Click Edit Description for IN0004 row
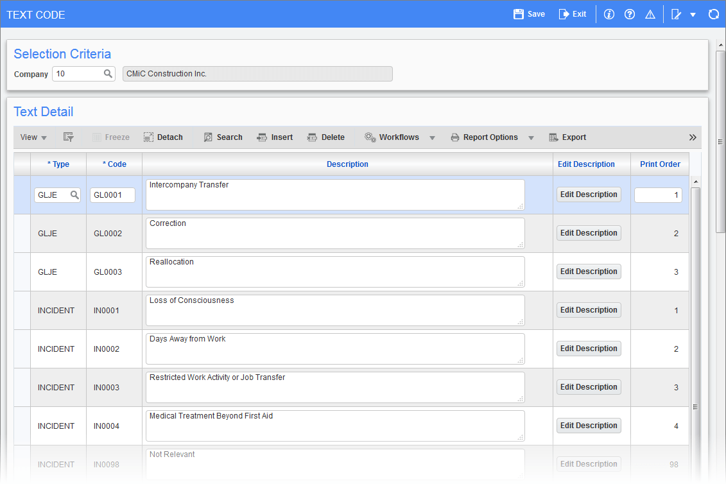The image size is (726, 484). (x=589, y=425)
